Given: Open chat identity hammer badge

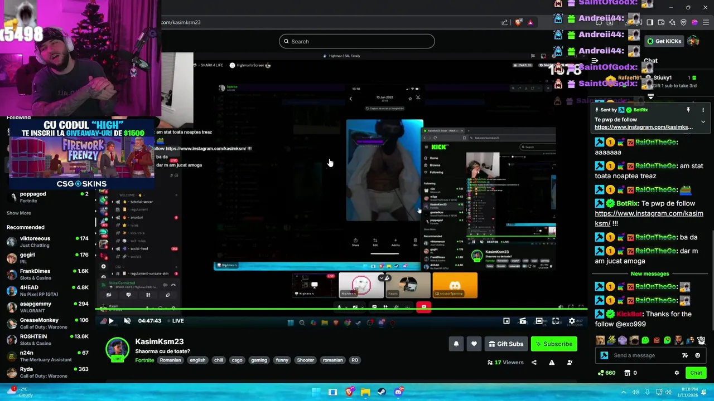Looking at the screenshot, I should point(604,355).
